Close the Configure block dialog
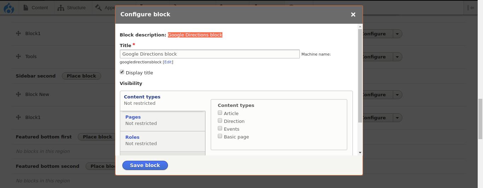Screen dimensions: 483x188 point(353,15)
